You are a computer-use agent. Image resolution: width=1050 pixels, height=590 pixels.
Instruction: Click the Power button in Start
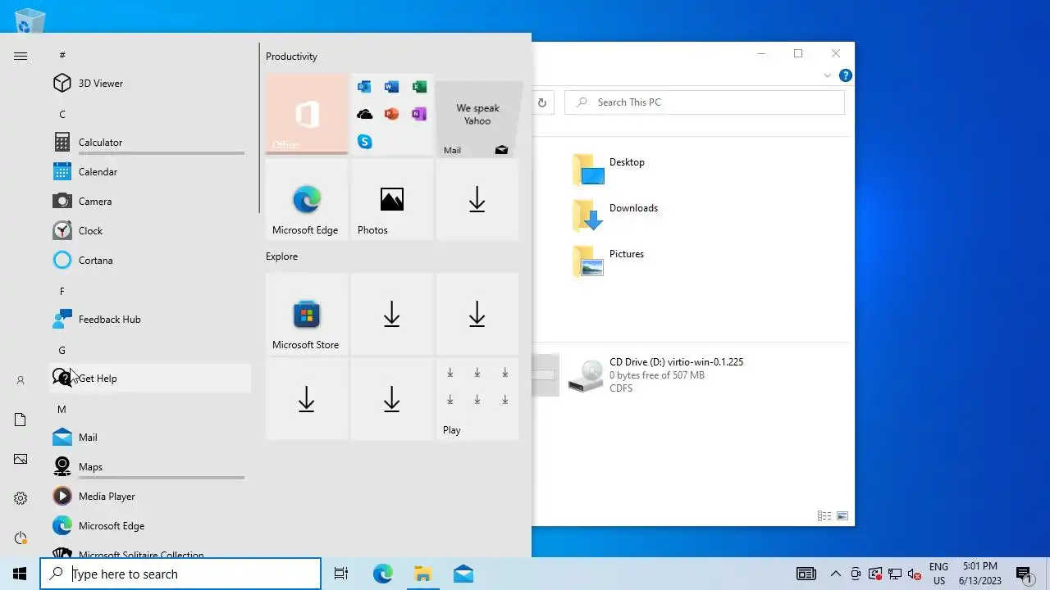(x=21, y=538)
